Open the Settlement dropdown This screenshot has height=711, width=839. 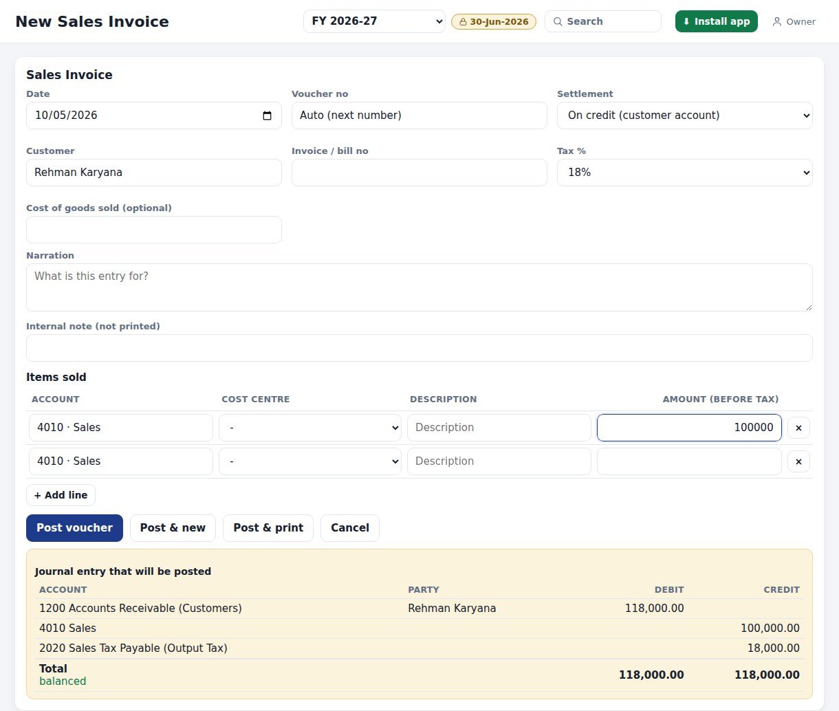(685, 116)
